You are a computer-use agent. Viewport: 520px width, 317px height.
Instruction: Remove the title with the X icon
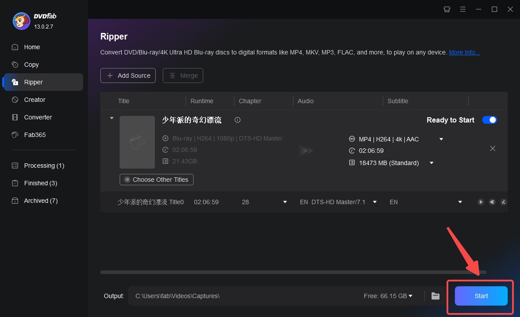click(x=492, y=148)
